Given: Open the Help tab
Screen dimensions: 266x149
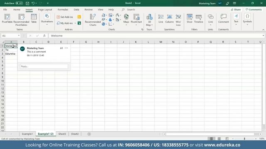Looking at the screenshot, I should tap(111, 10).
